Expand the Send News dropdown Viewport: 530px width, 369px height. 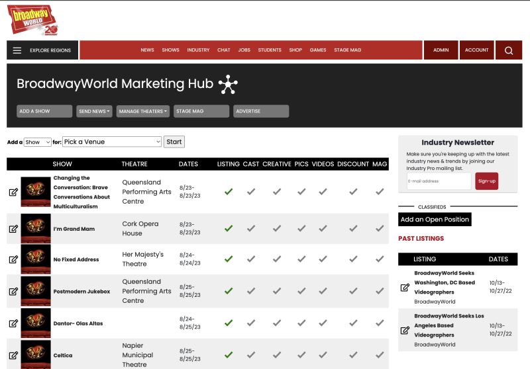tap(94, 111)
